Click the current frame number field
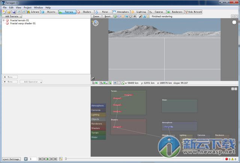Image resolution: width=240 pixels, height=163 pixels. tap(33, 159)
